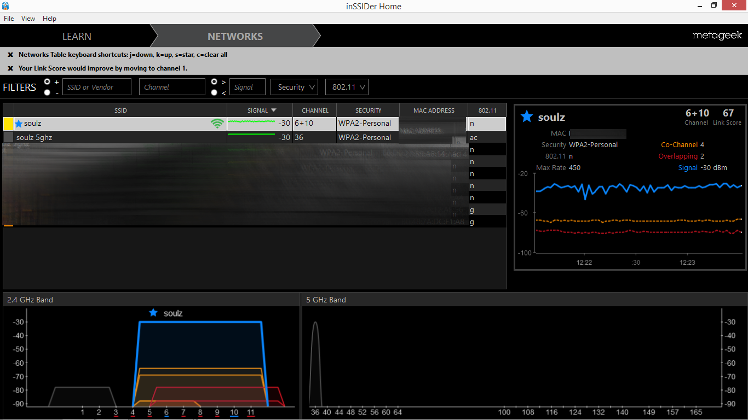Click channel 6 on 2.4 GHz axis
748x420 pixels.
[166, 412]
